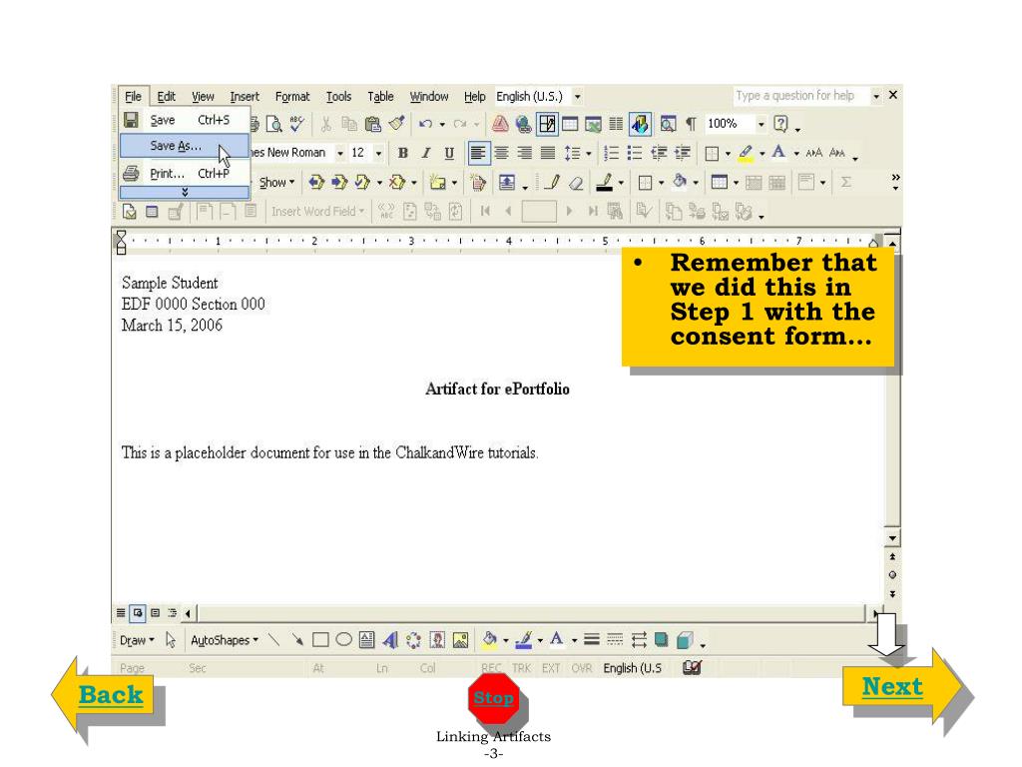
Task: Click the Microsoft Word Help icon
Action: click(x=780, y=124)
